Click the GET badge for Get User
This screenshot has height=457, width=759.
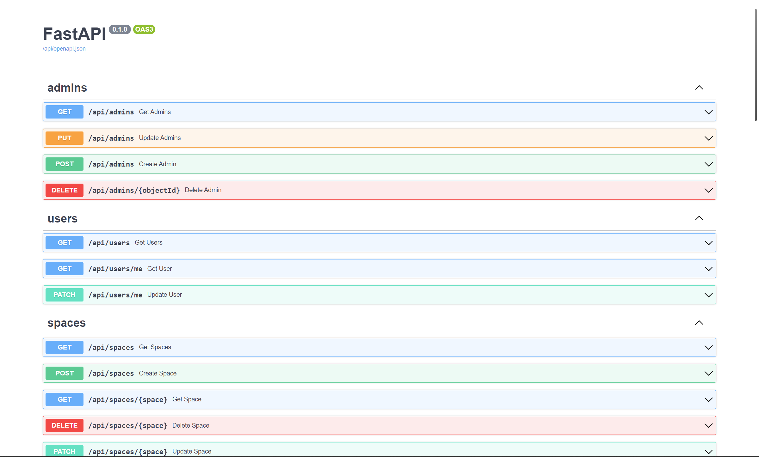point(65,269)
